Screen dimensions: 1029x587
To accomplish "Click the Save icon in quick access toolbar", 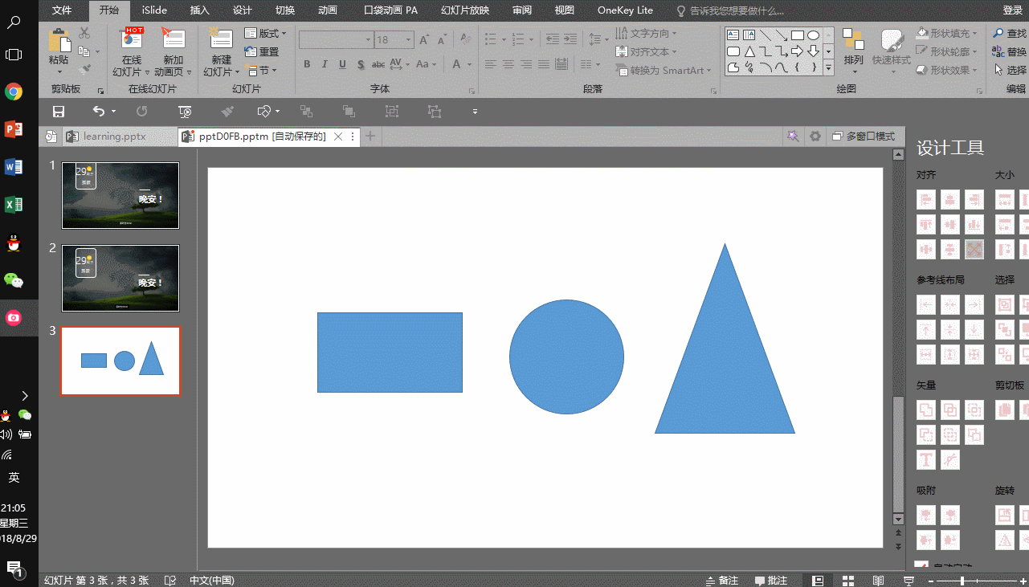I will pos(58,112).
